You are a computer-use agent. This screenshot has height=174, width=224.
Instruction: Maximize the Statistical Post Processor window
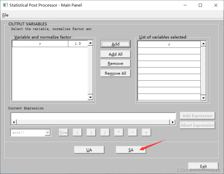pyautogui.click(x=200, y=5)
